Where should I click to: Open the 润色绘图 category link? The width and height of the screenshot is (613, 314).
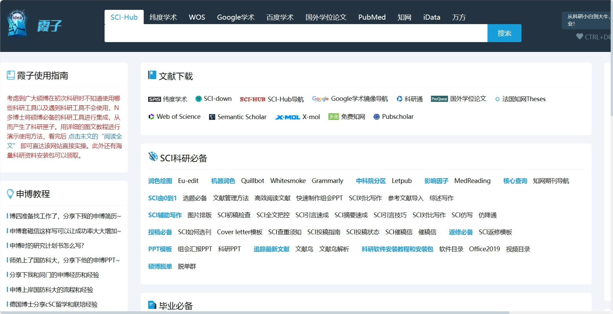point(160,181)
